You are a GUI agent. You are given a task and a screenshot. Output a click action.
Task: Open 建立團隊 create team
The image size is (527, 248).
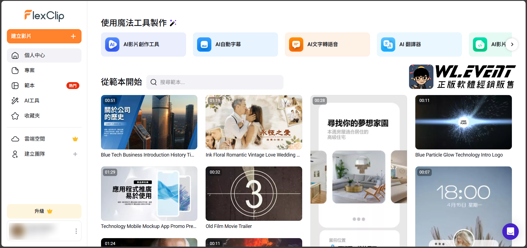(44, 154)
